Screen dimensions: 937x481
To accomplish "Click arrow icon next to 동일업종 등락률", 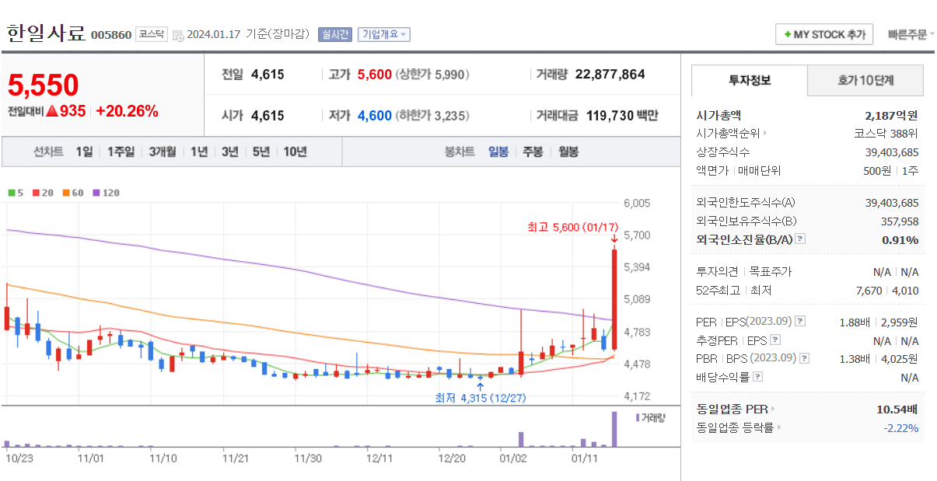I will point(779,427).
